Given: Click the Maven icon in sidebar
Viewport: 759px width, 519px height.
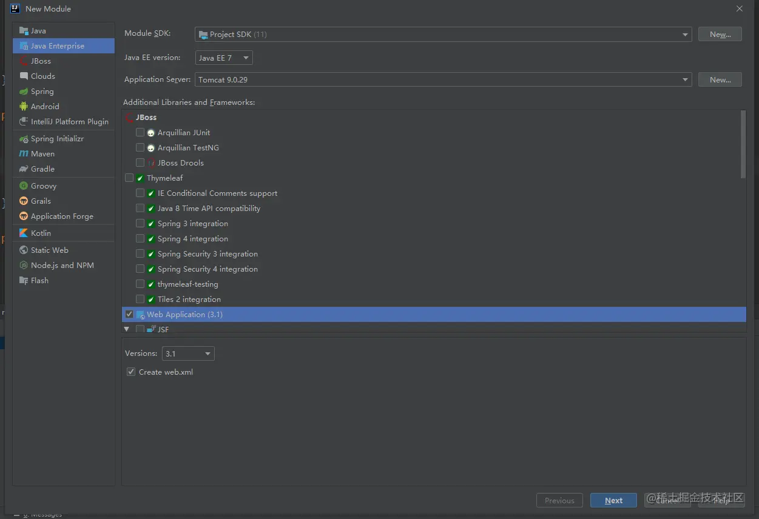Looking at the screenshot, I should pyautogui.click(x=24, y=153).
